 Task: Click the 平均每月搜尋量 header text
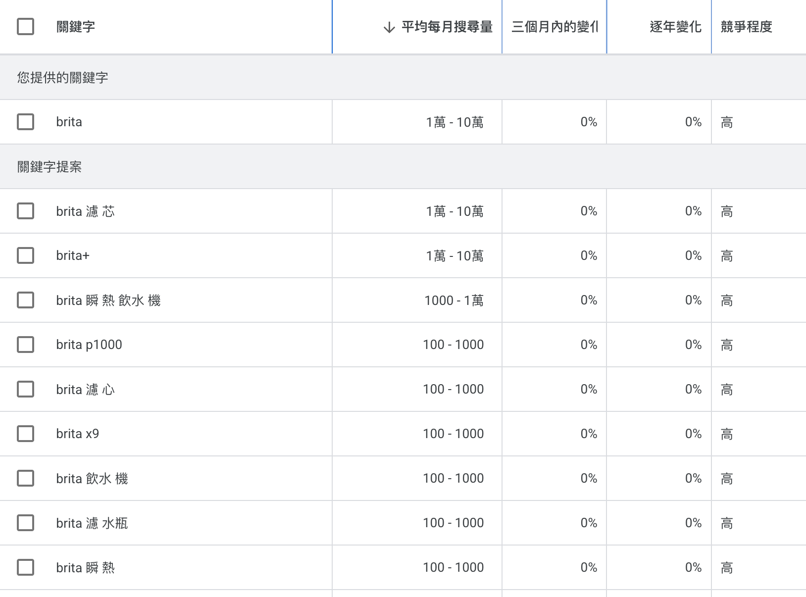click(447, 27)
